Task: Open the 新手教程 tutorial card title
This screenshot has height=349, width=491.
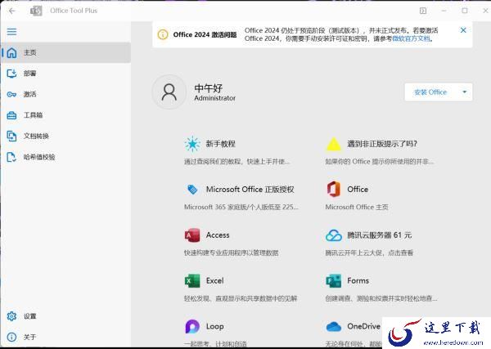Action: click(220, 144)
